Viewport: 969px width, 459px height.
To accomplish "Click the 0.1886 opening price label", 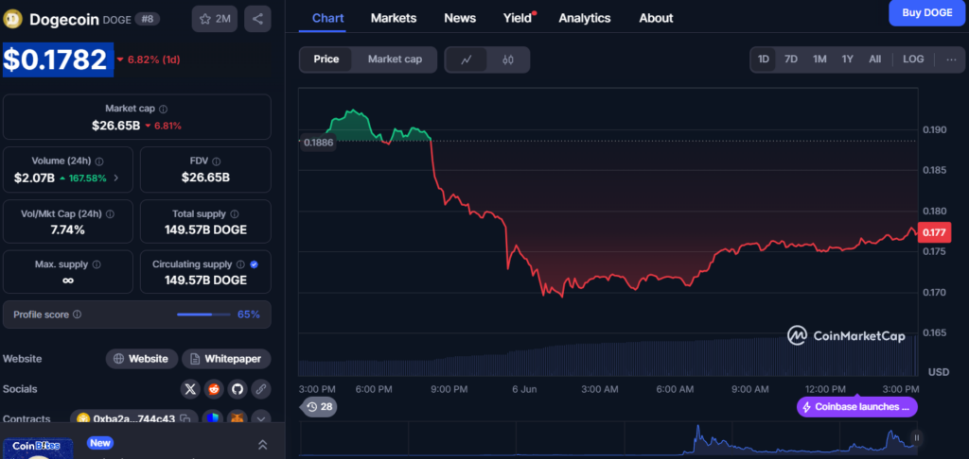I will pos(320,143).
